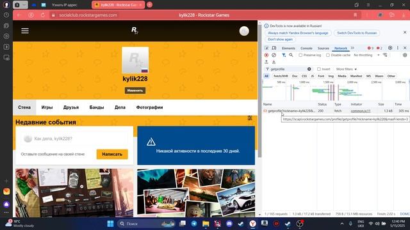Image resolution: width=410 pixels, height=230 pixels.
Task: Open the network search magnifier
Action: (x=291, y=56)
